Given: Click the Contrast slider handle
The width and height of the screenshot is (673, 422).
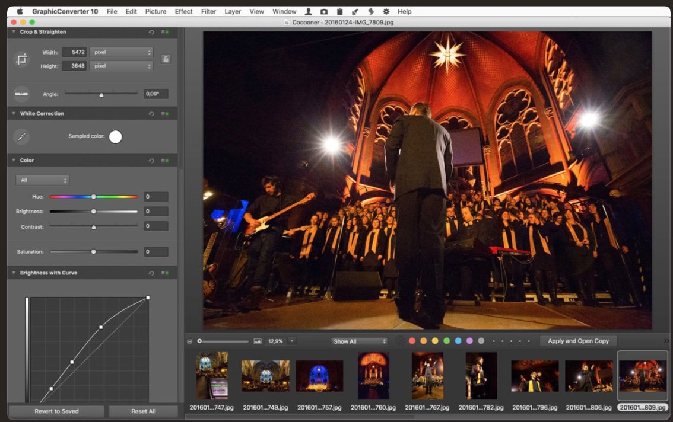Looking at the screenshot, I should [x=94, y=227].
